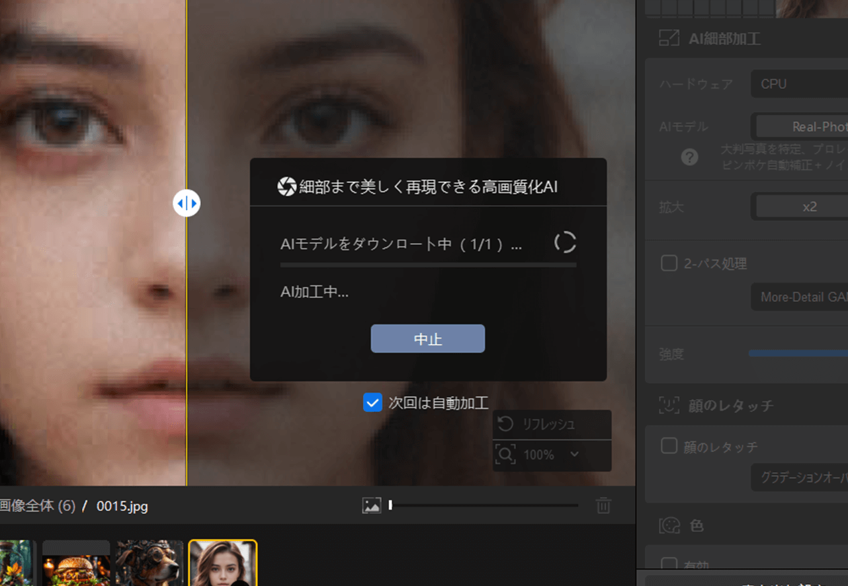The height and width of the screenshot is (586, 848).
Task: Tick the 顔のレタッチ checkbox
Action: pyautogui.click(x=669, y=447)
